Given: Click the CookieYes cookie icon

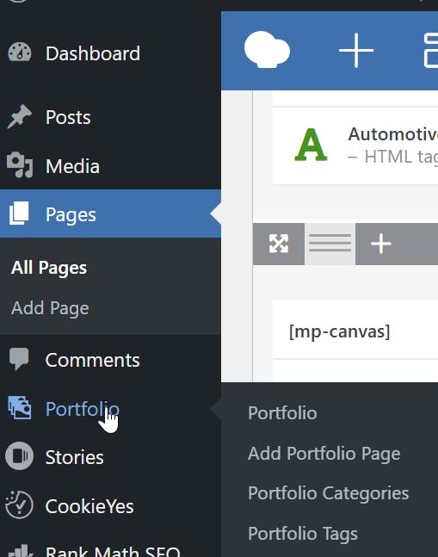Looking at the screenshot, I should tap(20, 504).
